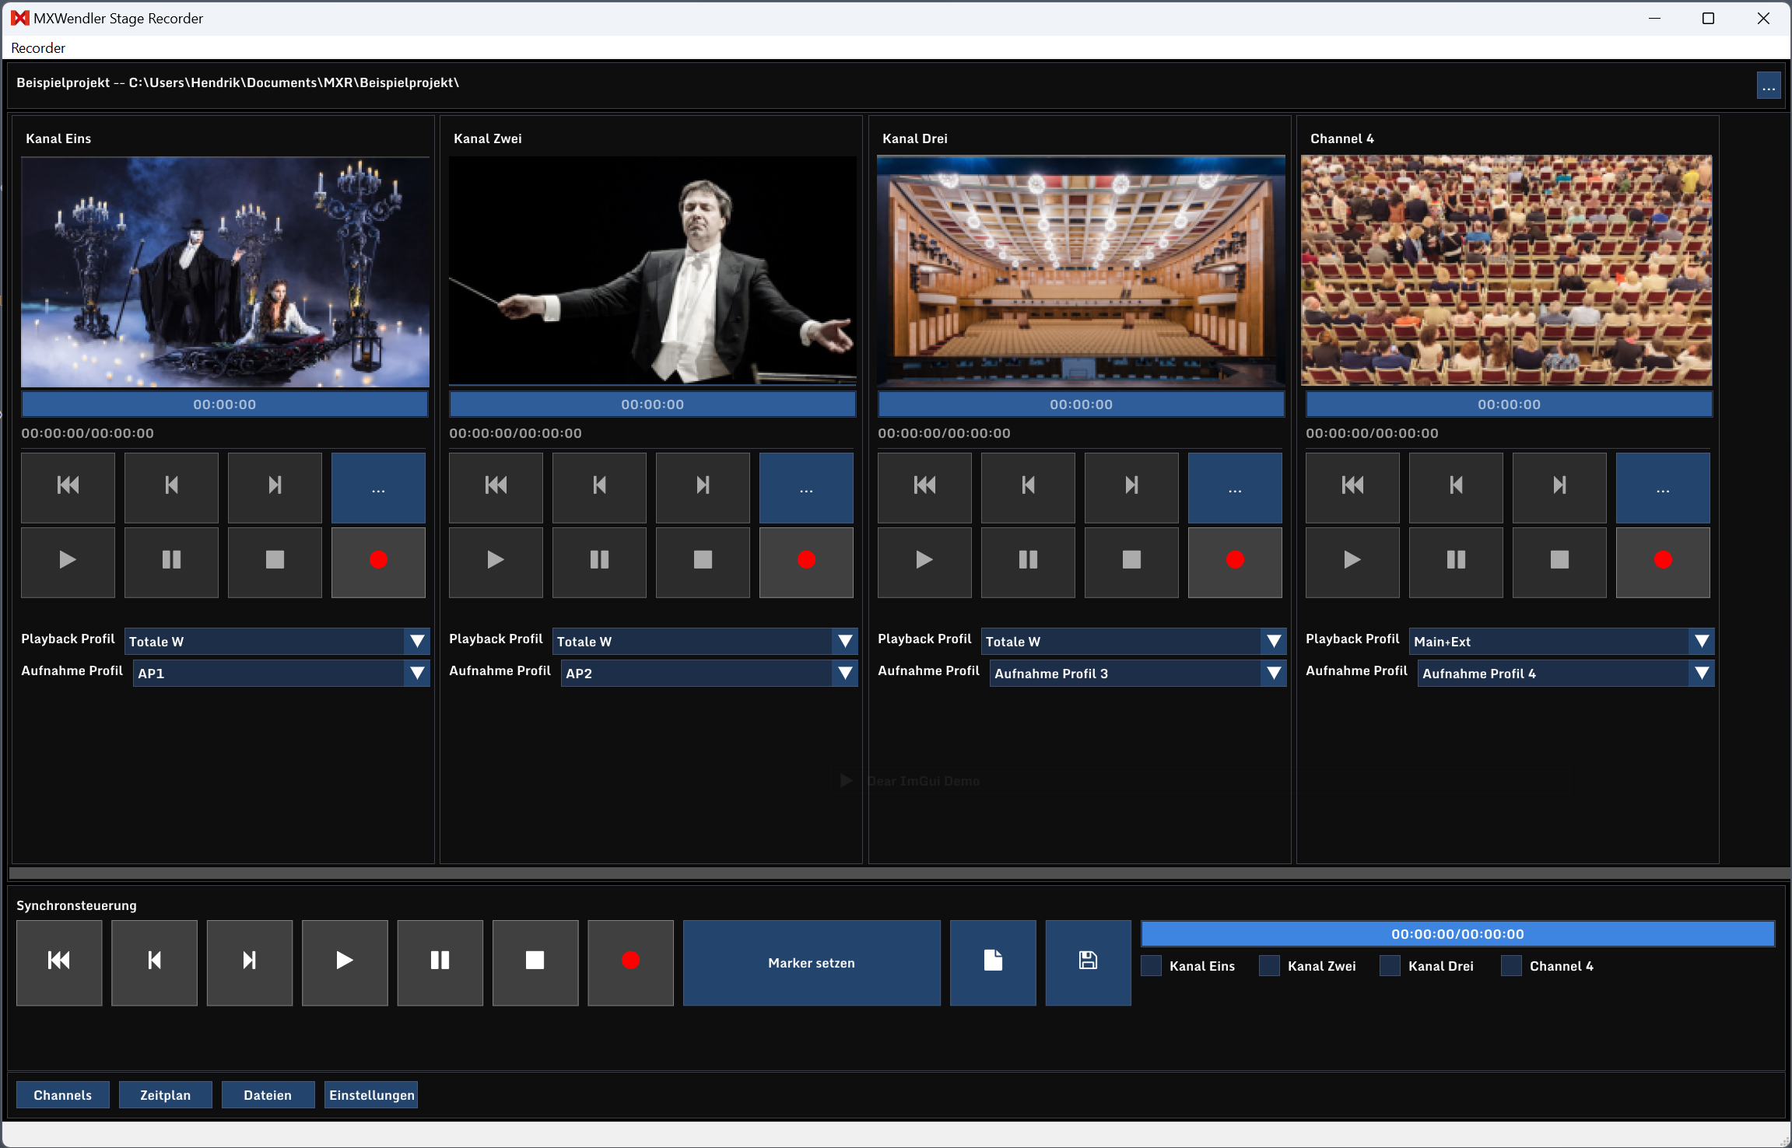
Task: Play Kanal Zwei playback
Action: point(495,559)
